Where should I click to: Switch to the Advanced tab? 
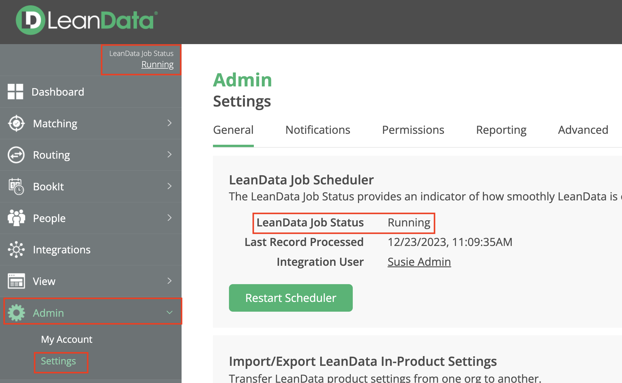[583, 130]
